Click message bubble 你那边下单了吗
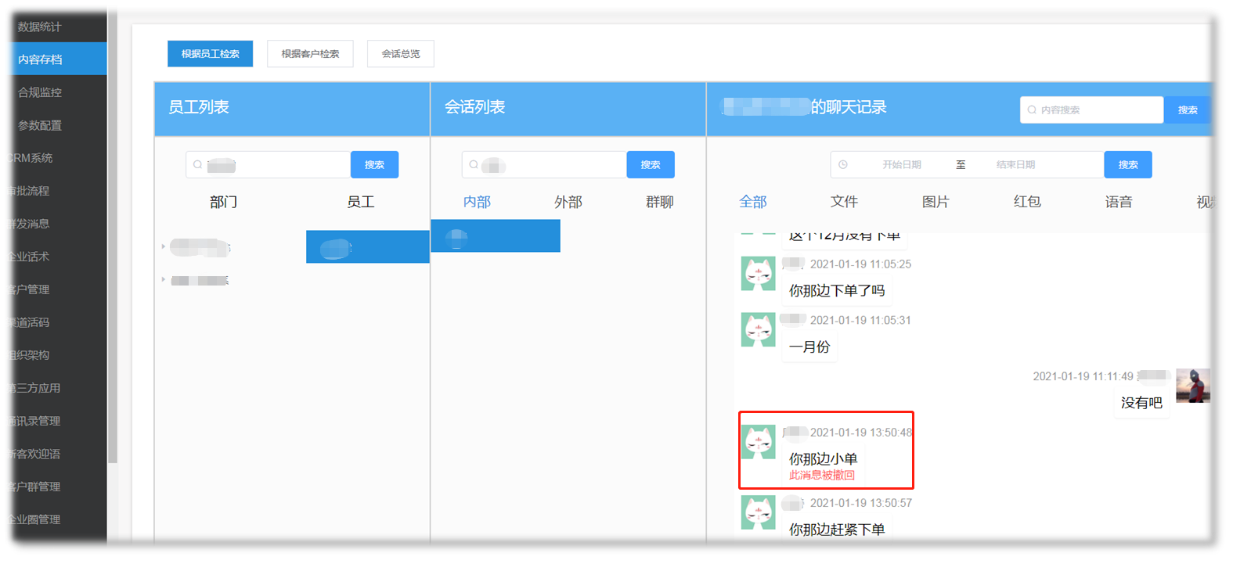 point(837,291)
